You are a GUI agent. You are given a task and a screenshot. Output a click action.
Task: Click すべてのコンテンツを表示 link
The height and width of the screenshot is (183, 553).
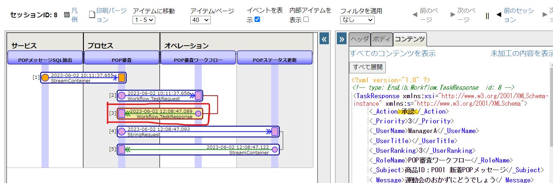tap(393, 54)
